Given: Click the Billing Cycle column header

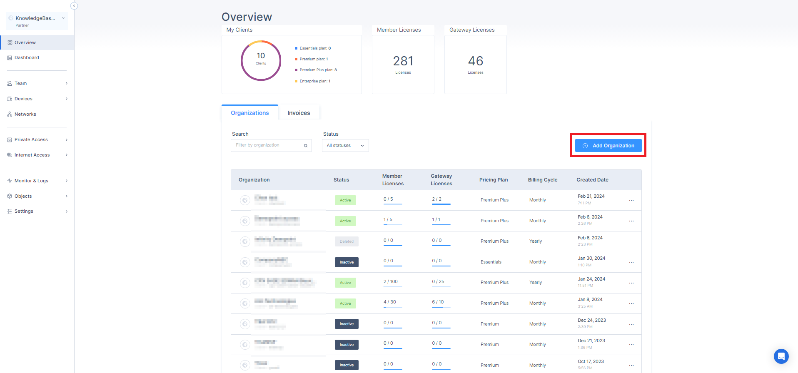Looking at the screenshot, I should point(543,180).
